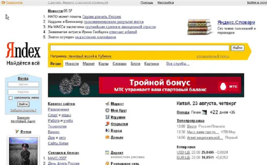
Task: Open the USD ЦБ quote link
Action: point(183,152)
